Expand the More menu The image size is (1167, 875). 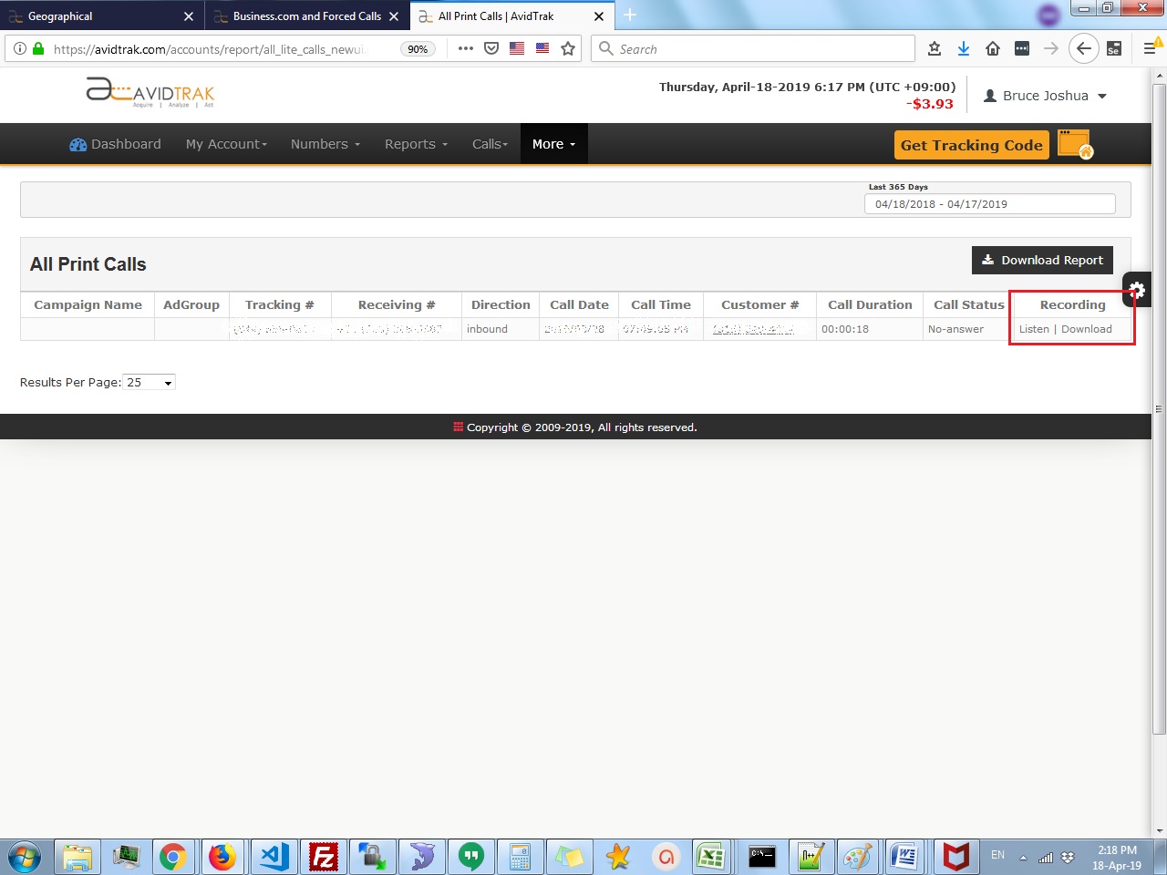click(x=553, y=144)
